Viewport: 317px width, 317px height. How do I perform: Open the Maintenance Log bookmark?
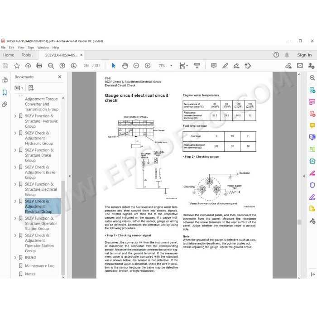(40, 266)
